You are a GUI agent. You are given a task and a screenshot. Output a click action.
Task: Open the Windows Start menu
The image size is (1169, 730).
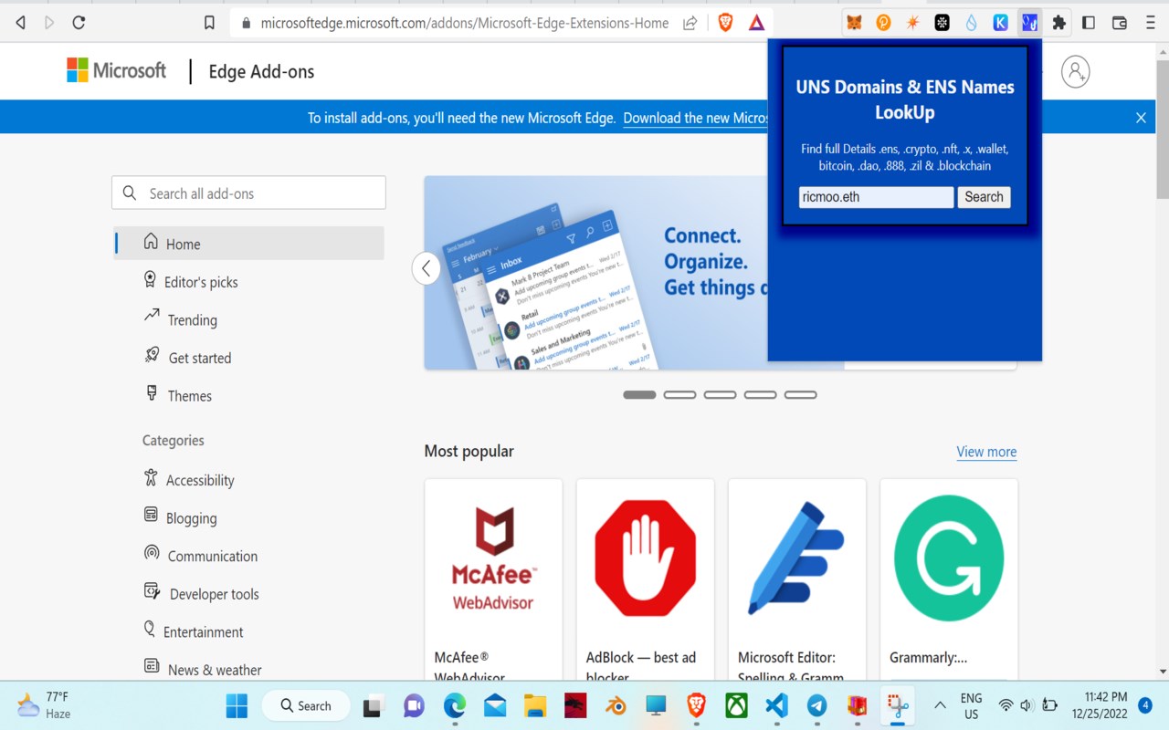(237, 705)
